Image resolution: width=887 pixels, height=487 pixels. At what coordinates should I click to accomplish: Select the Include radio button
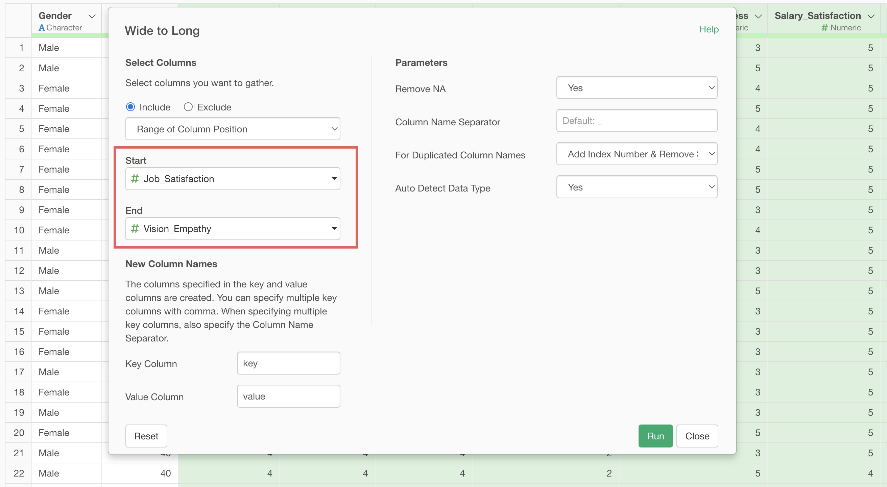[x=130, y=107]
